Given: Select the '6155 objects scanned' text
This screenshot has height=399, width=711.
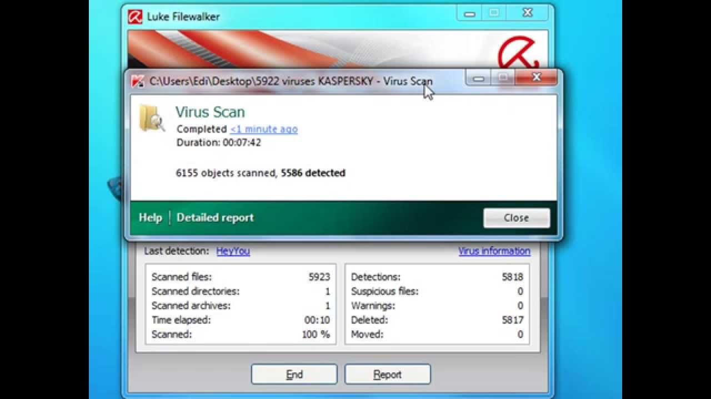Looking at the screenshot, I should pyautogui.click(x=226, y=173).
